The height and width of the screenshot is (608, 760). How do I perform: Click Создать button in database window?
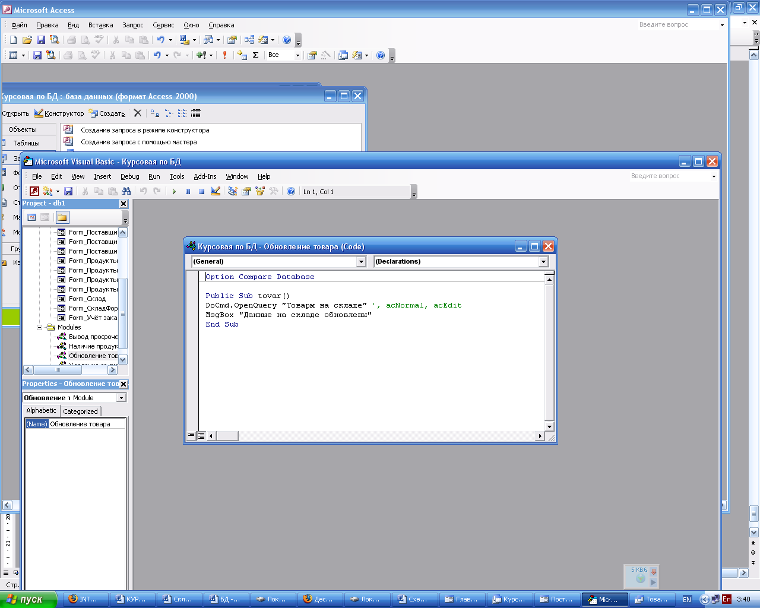coord(107,113)
